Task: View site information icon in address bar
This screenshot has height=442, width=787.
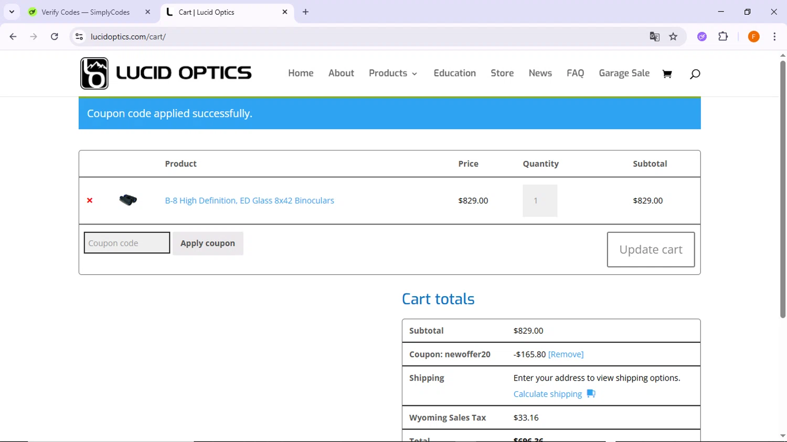Action: click(79, 37)
